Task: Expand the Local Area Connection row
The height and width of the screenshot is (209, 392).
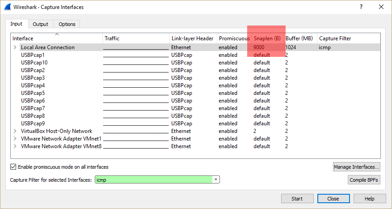Action: tap(15, 47)
